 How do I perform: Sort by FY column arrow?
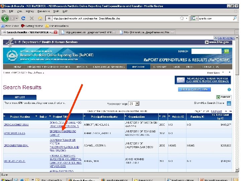coord(160,116)
